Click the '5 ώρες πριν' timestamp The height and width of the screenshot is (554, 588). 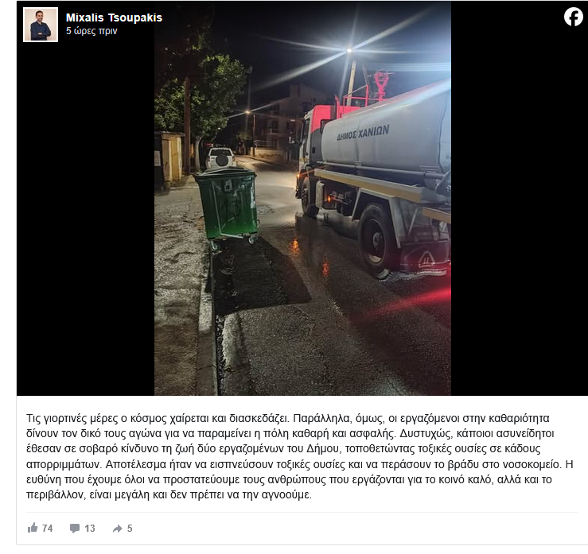[92, 31]
